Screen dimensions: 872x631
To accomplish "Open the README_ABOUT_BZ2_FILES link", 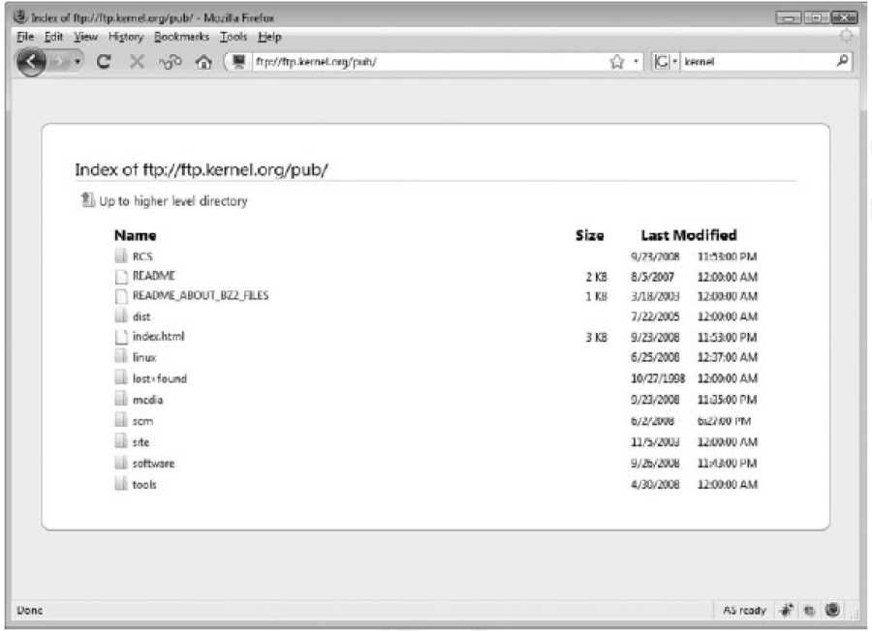I will point(201,295).
